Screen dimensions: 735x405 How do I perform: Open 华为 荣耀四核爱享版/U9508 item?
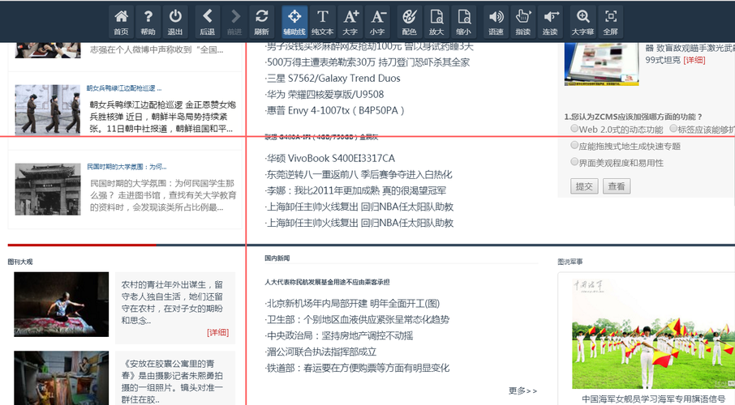[325, 95]
